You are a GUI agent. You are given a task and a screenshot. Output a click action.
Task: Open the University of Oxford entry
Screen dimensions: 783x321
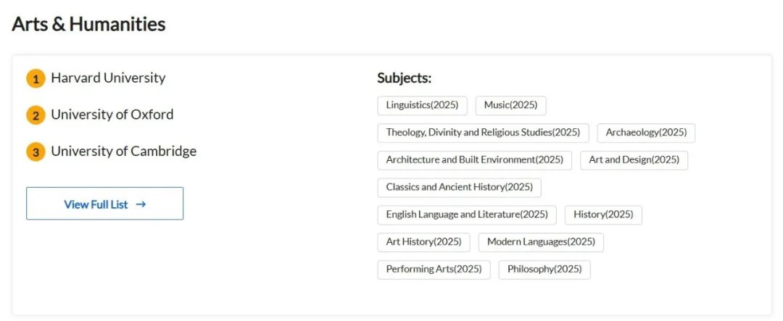[112, 114]
